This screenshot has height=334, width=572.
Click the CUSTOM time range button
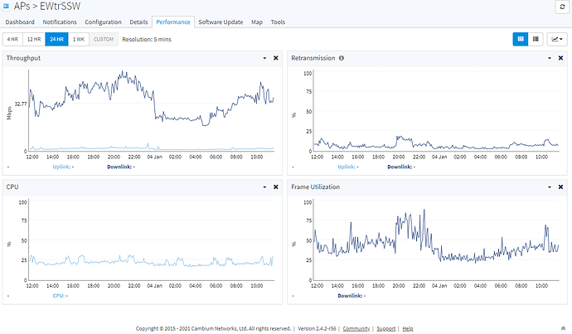pos(104,39)
